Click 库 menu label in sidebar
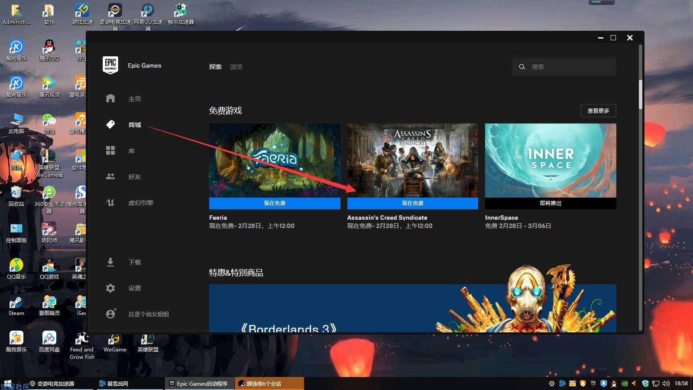This screenshot has width=693, height=390. [x=132, y=151]
